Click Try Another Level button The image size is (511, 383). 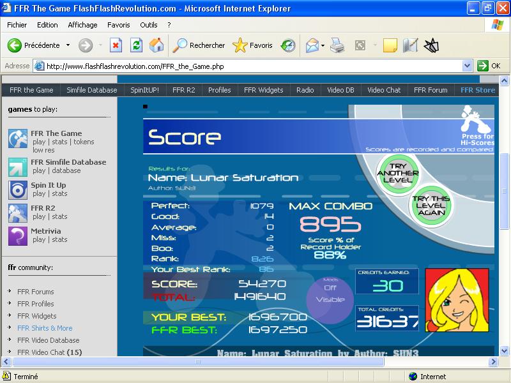397,173
